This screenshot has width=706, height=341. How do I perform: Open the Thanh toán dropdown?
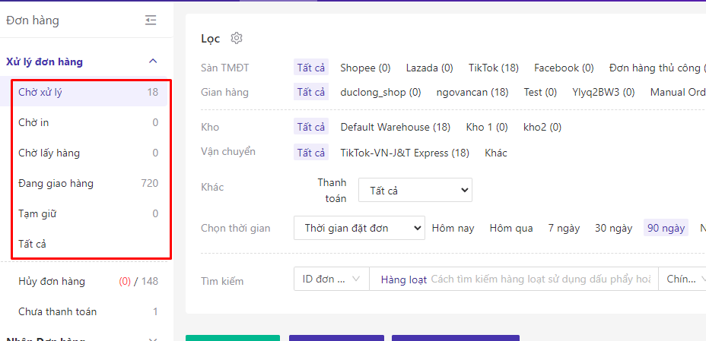tap(415, 191)
